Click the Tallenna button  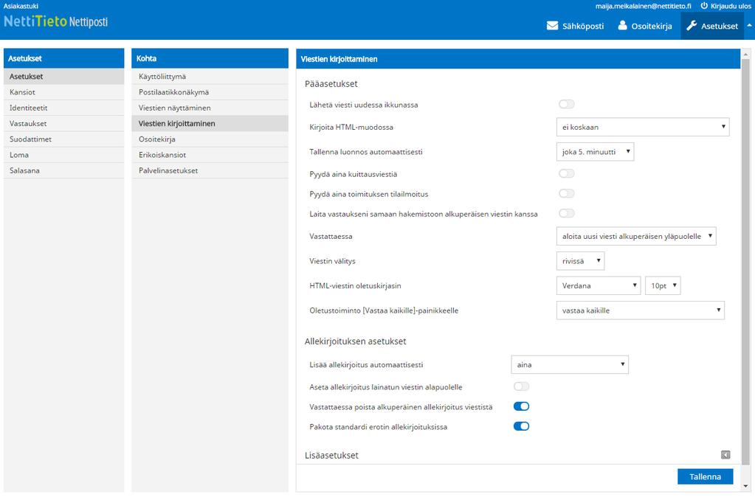click(705, 476)
